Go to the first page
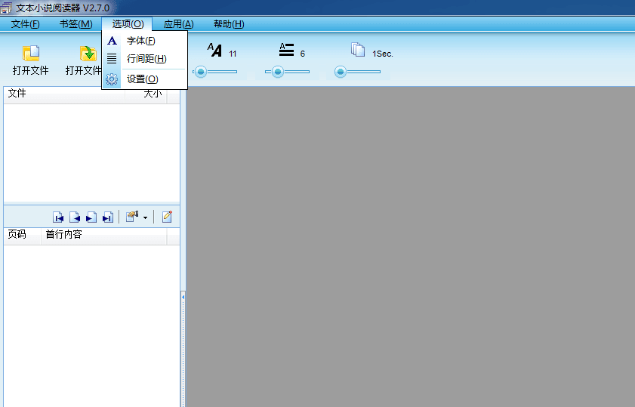635x407 pixels. click(58, 217)
